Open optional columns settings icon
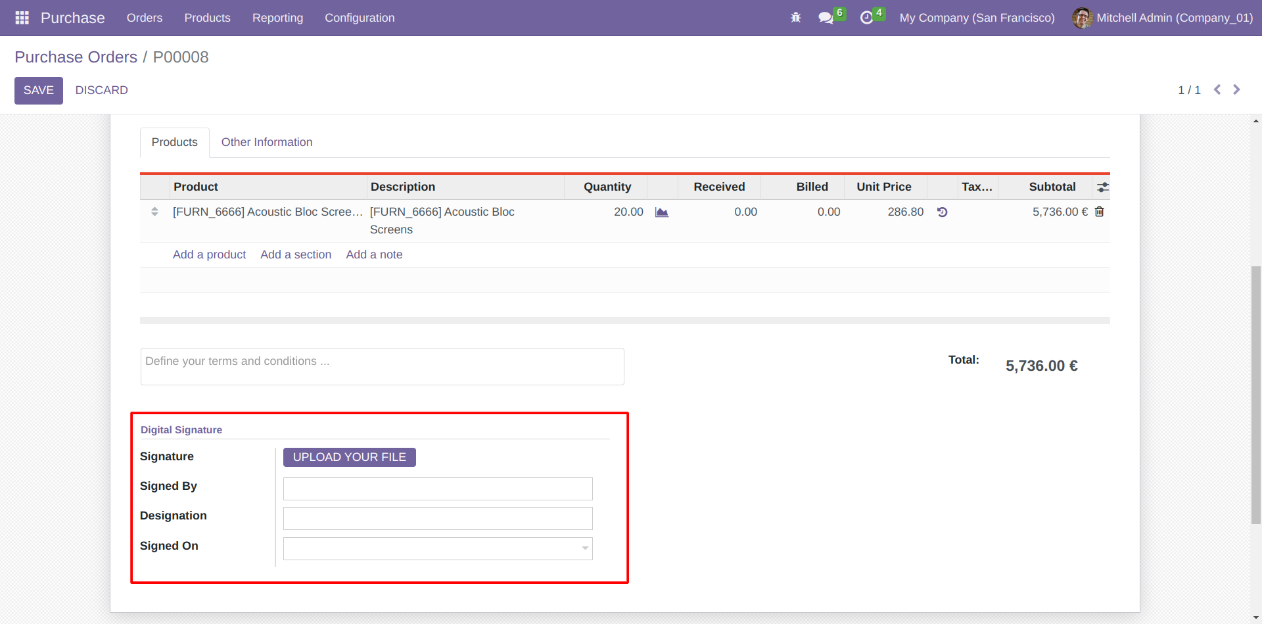The height and width of the screenshot is (624, 1262). pyautogui.click(x=1102, y=187)
